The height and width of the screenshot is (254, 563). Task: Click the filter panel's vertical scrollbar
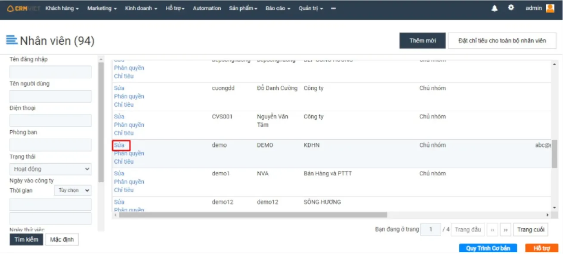(x=101, y=121)
